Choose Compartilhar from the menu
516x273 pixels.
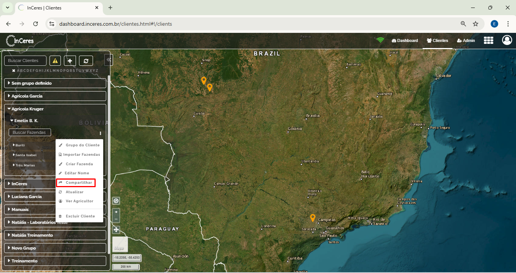(76, 183)
